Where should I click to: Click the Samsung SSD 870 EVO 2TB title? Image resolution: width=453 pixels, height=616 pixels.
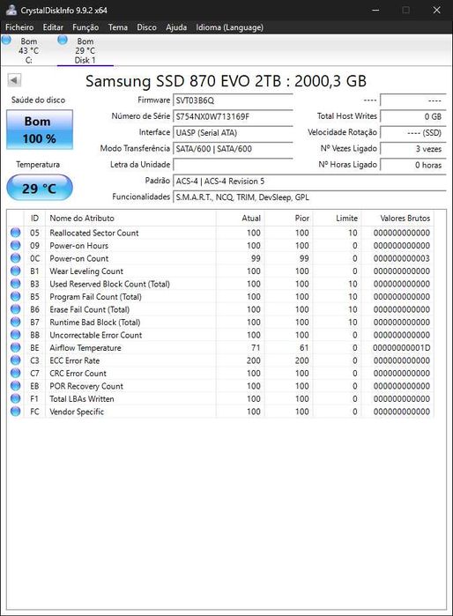click(x=226, y=81)
